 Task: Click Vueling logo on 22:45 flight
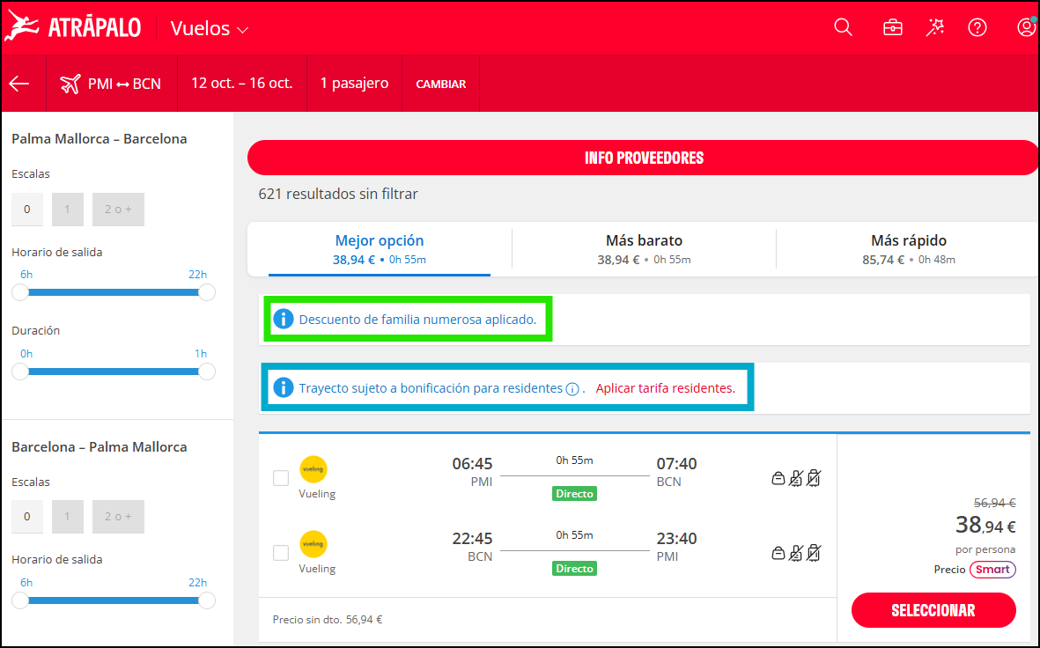click(313, 544)
